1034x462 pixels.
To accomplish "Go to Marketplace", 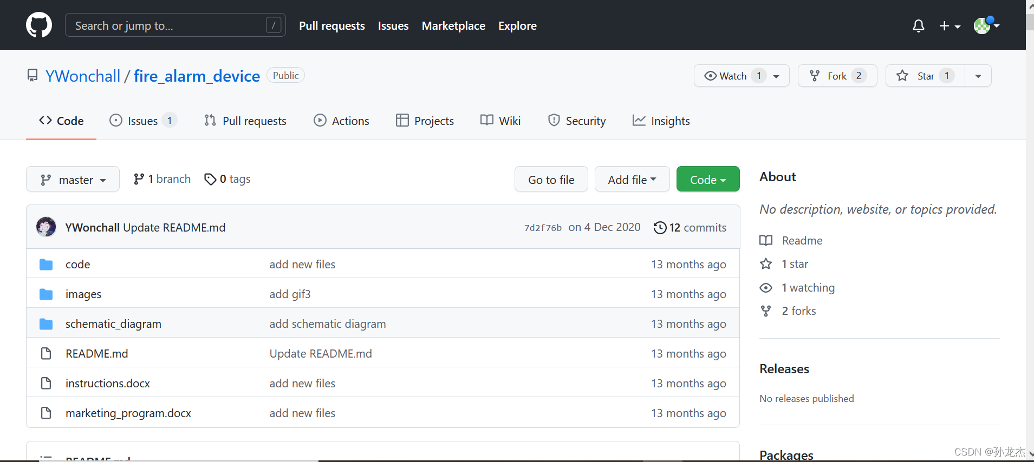I will [x=453, y=26].
